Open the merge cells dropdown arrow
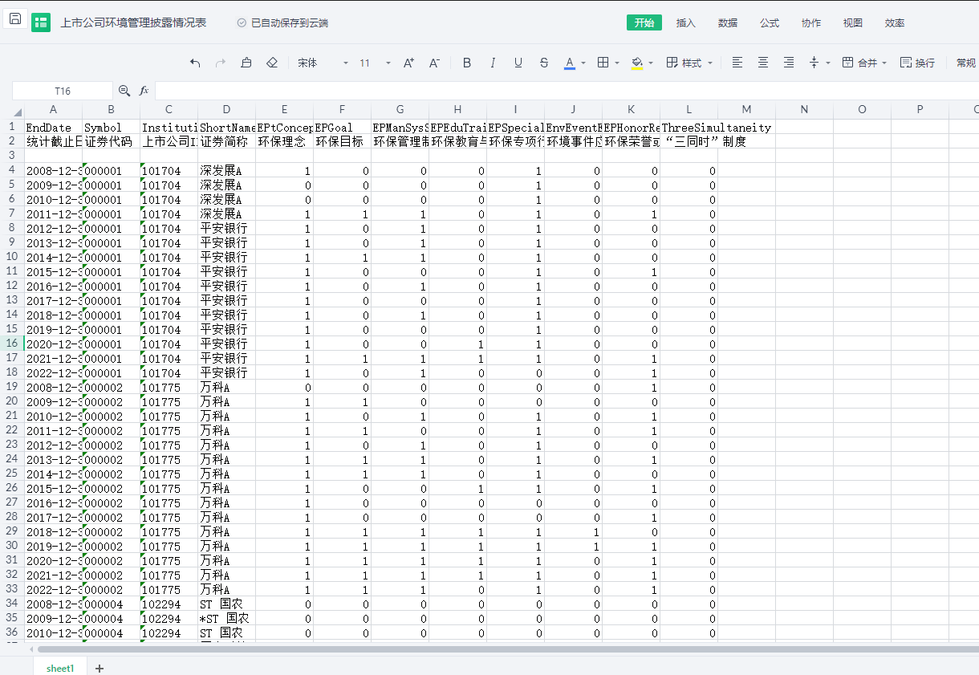 coord(884,63)
